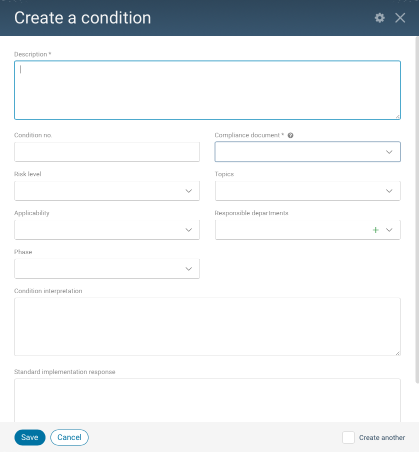
Task: Cancel creating the condition
Action: point(69,438)
